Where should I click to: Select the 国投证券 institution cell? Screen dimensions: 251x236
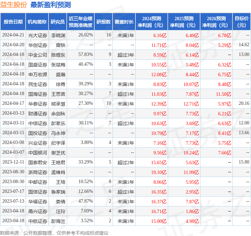coord(38,133)
